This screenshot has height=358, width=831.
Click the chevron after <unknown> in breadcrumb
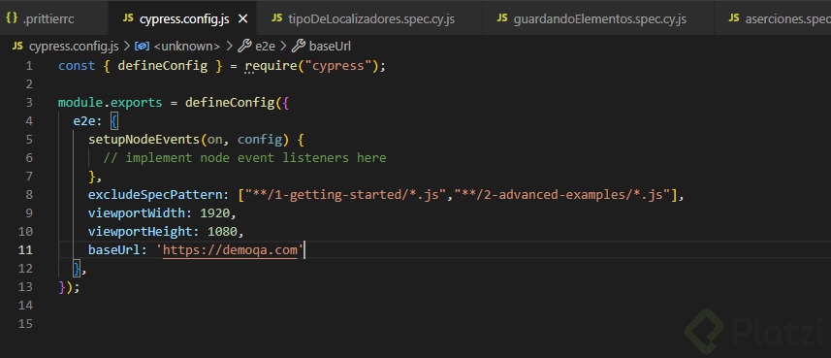point(229,47)
